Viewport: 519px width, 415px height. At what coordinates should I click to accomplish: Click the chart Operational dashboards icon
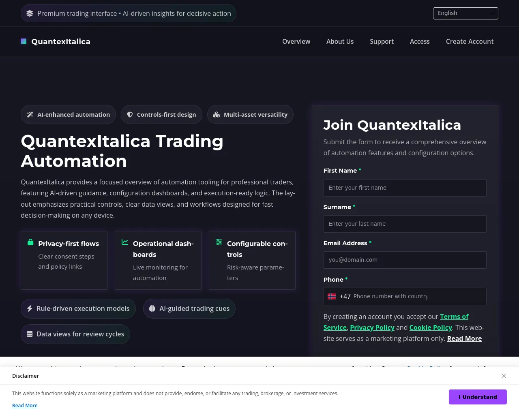(125, 242)
